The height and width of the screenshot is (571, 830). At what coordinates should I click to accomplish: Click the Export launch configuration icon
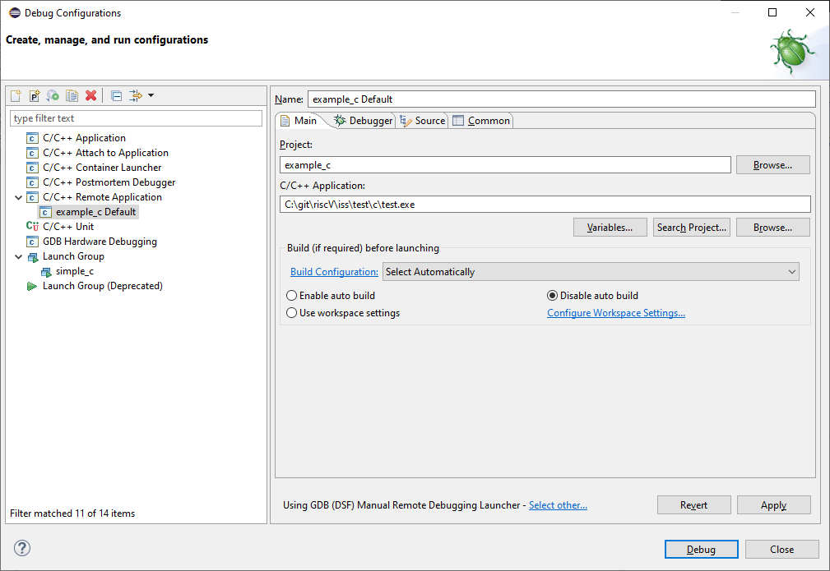pyautogui.click(x=53, y=96)
